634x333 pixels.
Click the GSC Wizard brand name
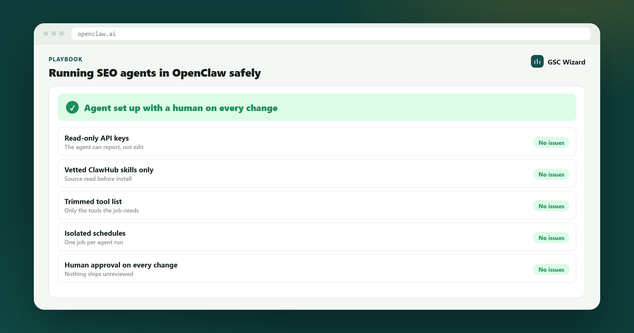566,62
